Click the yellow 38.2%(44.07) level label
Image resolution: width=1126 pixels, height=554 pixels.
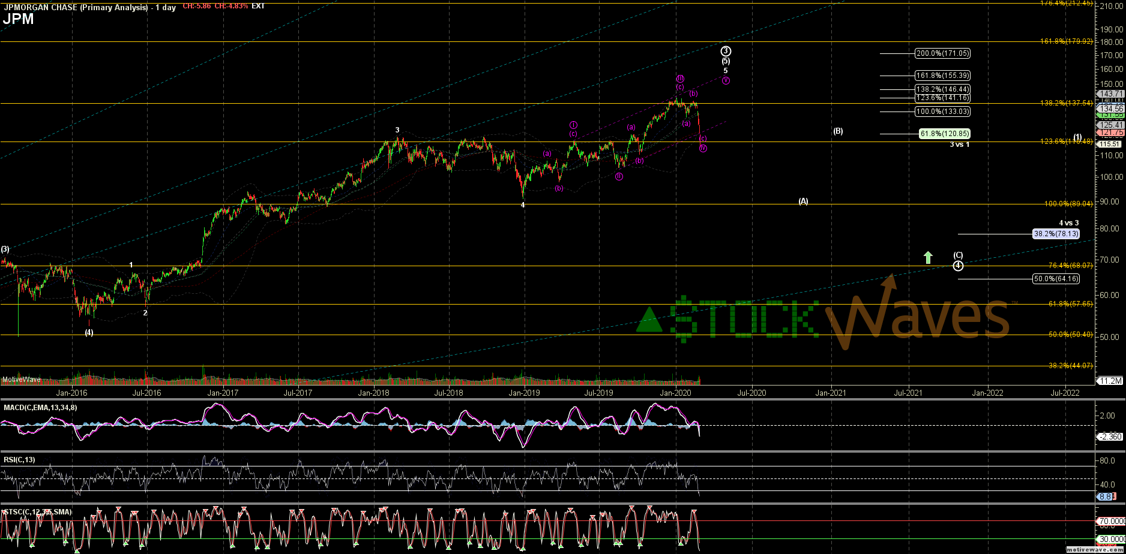coord(1071,366)
